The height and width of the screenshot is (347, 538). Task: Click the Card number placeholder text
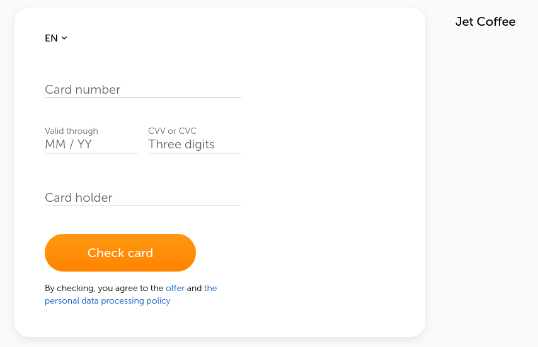coord(83,90)
